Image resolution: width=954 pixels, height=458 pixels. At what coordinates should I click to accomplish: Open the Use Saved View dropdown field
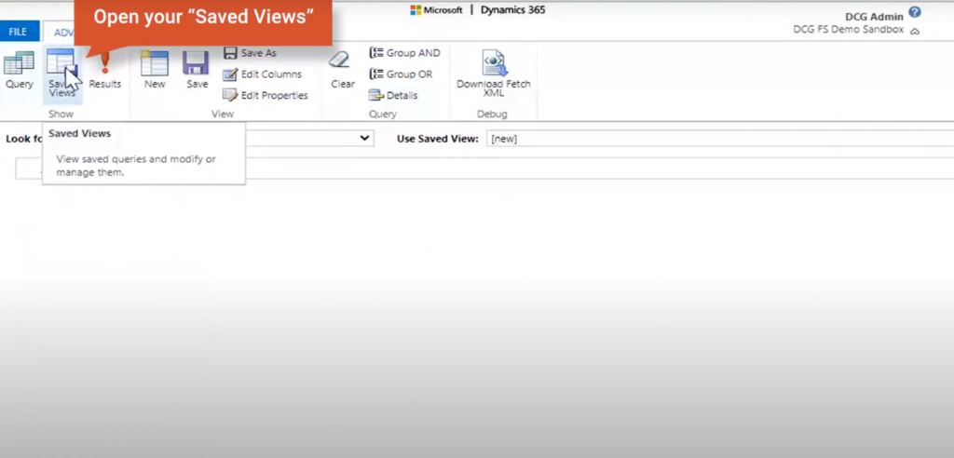click(x=720, y=139)
